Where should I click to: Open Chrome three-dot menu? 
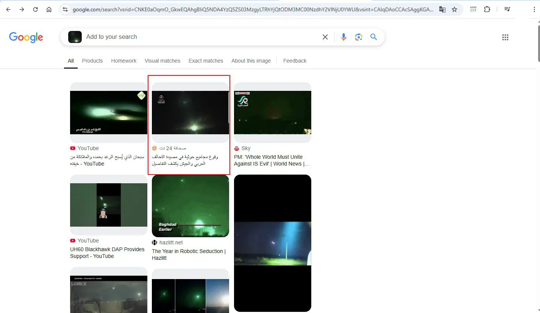pos(534,9)
